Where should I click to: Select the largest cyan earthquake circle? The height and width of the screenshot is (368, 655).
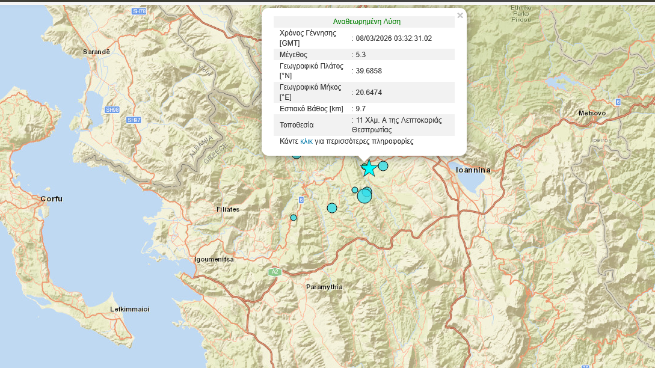364,196
